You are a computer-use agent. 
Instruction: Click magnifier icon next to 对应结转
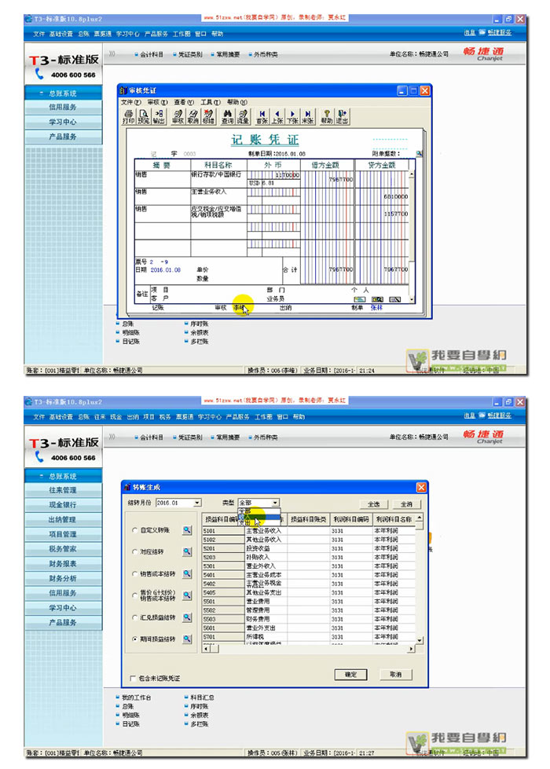pyautogui.click(x=187, y=551)
